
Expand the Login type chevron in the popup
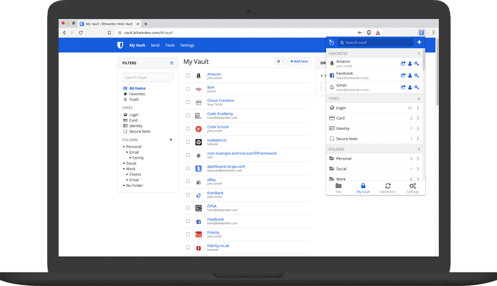click(x=418, y=108)
